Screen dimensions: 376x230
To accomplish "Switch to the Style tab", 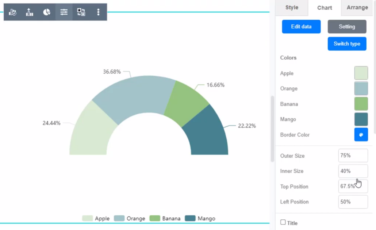I will click(x=292, y=8).
